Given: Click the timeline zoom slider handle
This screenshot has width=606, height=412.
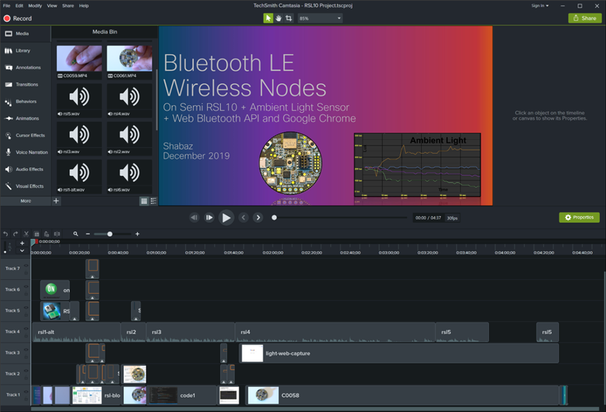Looking at the screenshot, I should point(109,234).
